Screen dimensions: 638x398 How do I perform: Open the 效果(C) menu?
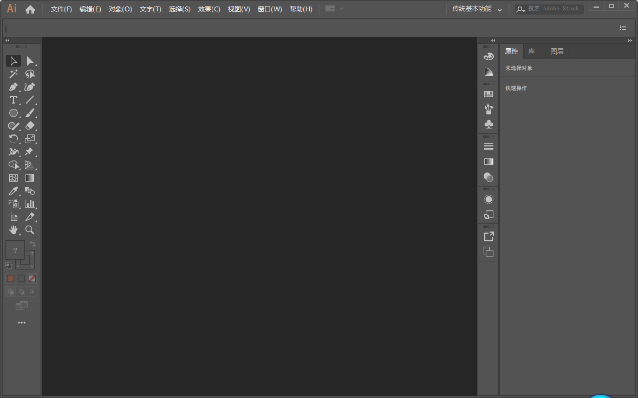pos(209,9)
